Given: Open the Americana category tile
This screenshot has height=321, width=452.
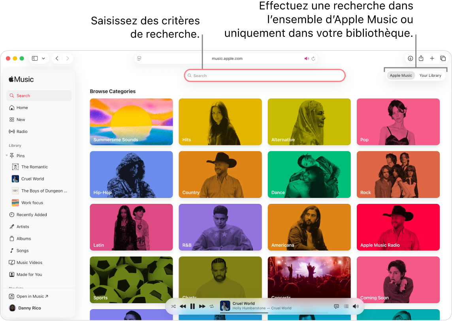Looking at the screenshot, I should point(309,227).
